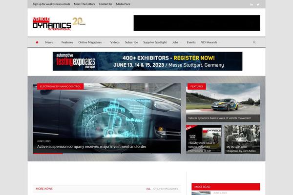Open My life with Colin Chapman article
Image resolution: width=293 pixels, height=195 pixels.
242,139
